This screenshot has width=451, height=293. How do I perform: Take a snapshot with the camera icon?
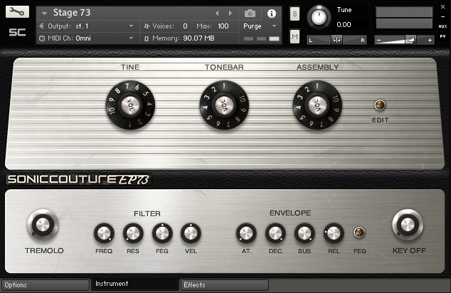coord(250,14)
